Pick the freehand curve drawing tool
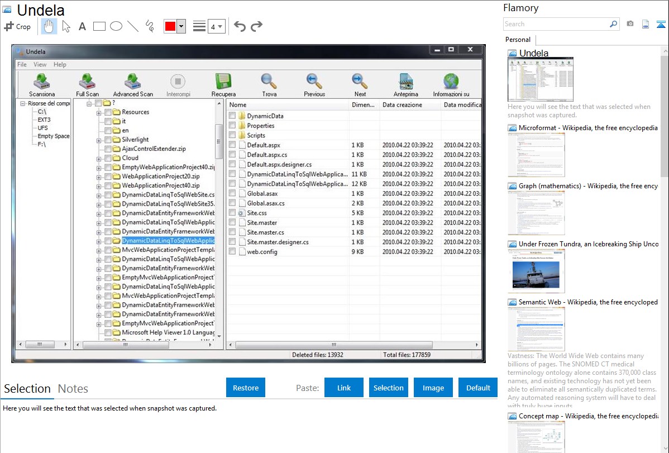Image resolution: width=669 pixels, height=453 pixels. (150, 26)
